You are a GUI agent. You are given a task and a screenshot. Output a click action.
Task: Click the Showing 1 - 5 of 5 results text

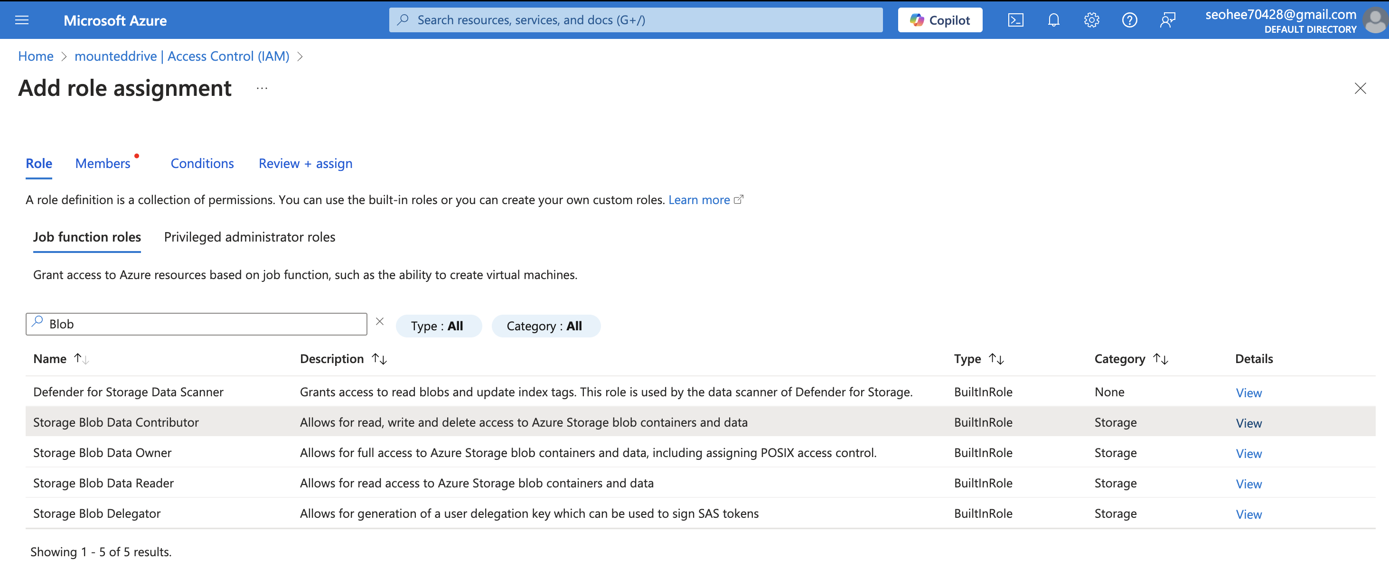coord(101,552)
